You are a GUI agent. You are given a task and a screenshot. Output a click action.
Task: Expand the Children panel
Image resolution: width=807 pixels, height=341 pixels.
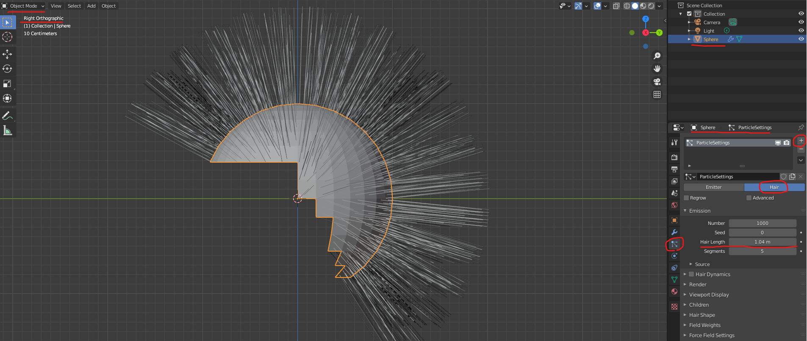coord(685,305)
